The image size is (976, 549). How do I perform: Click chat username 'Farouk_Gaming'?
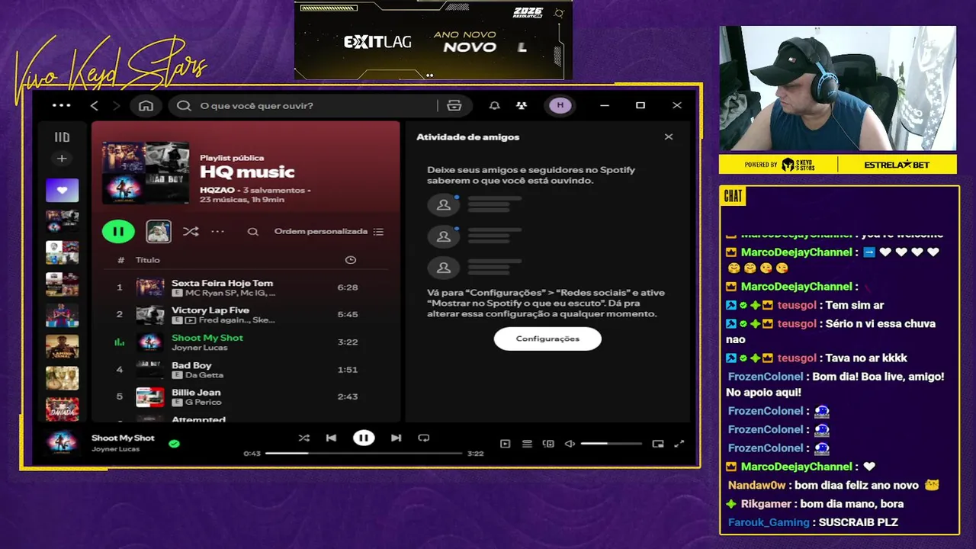pyautogui.click(x=769, y=522)
